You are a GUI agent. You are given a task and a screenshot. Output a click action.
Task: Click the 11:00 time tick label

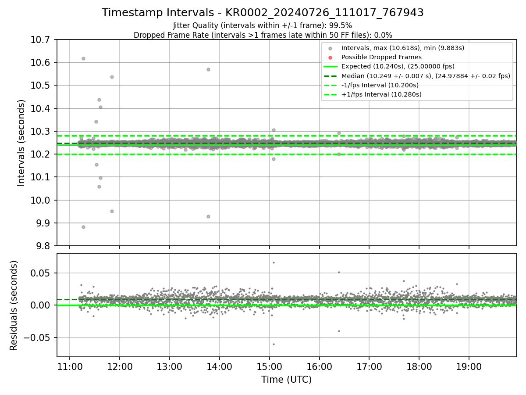click(x=70, y=366)
